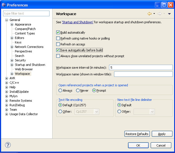
Task: Expand the Appearance subtree
Action: (12, 24)
